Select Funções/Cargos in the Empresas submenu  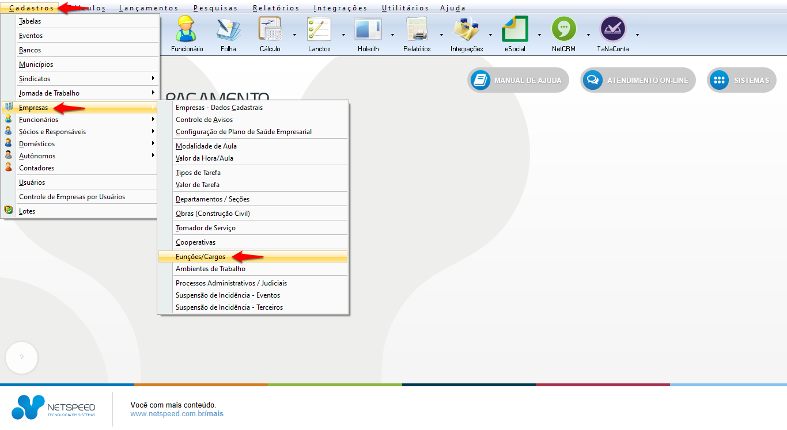pos(200,257)
